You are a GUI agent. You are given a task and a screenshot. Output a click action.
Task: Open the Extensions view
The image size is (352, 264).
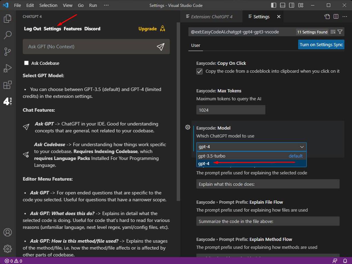click(8, 85)
